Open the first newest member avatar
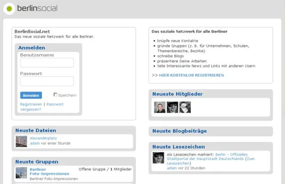This screenshot has height=184, width=285. click(x=160, y=107)
